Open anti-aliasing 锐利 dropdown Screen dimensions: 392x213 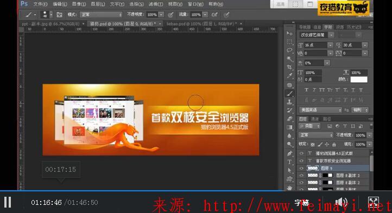(360, 110)
